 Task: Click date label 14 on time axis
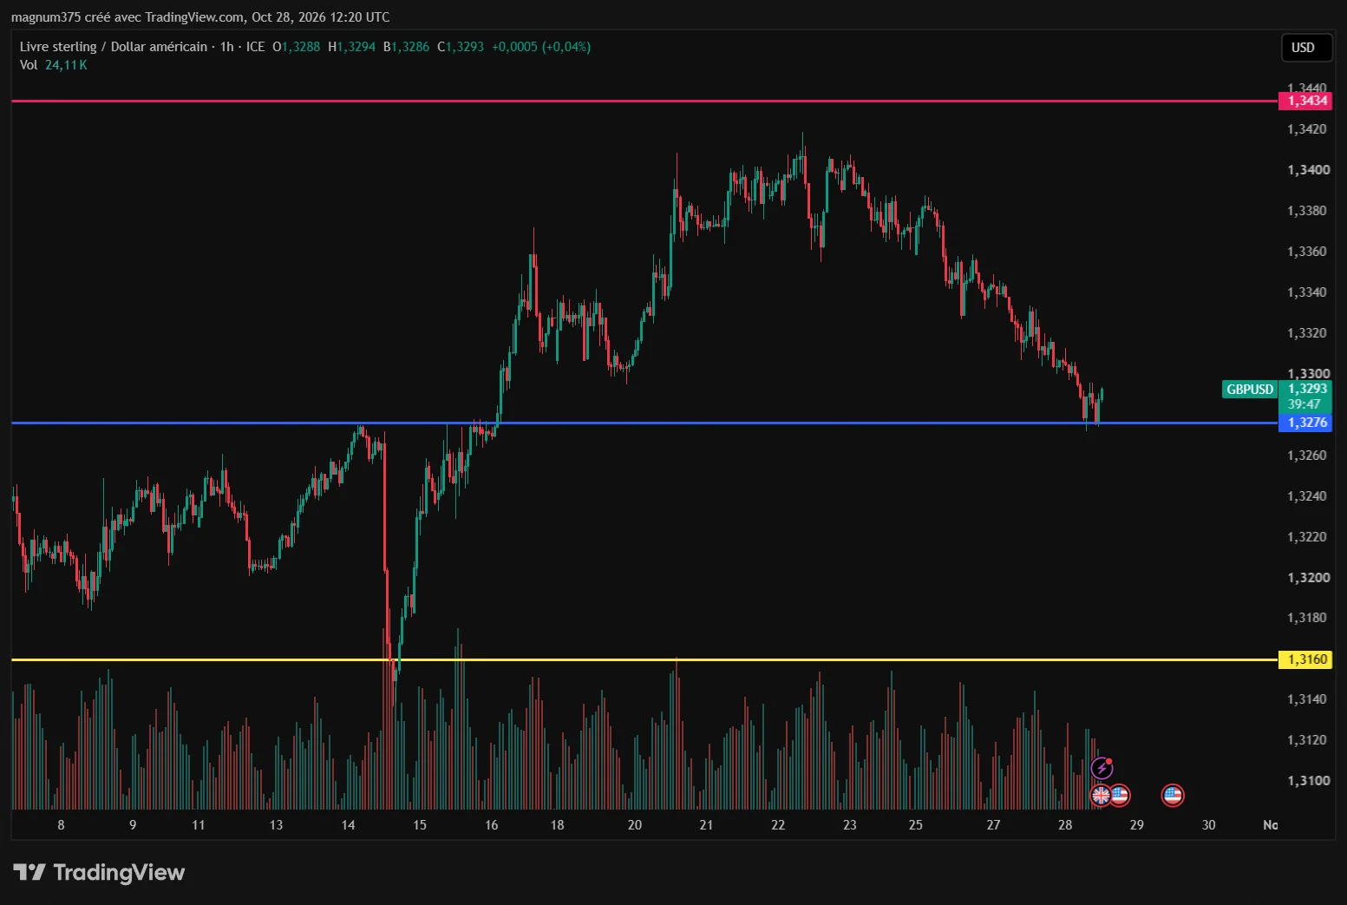point(348,825)
